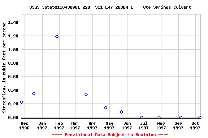The width and height of the screenshot is (208, 138).
Task: Click the x-axis label 'Apr 1997'
Action: (x=92, y=125)
